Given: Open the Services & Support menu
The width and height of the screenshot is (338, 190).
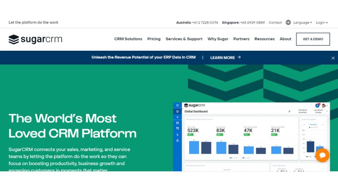Looking at the screenshot, I should (184, 39).
